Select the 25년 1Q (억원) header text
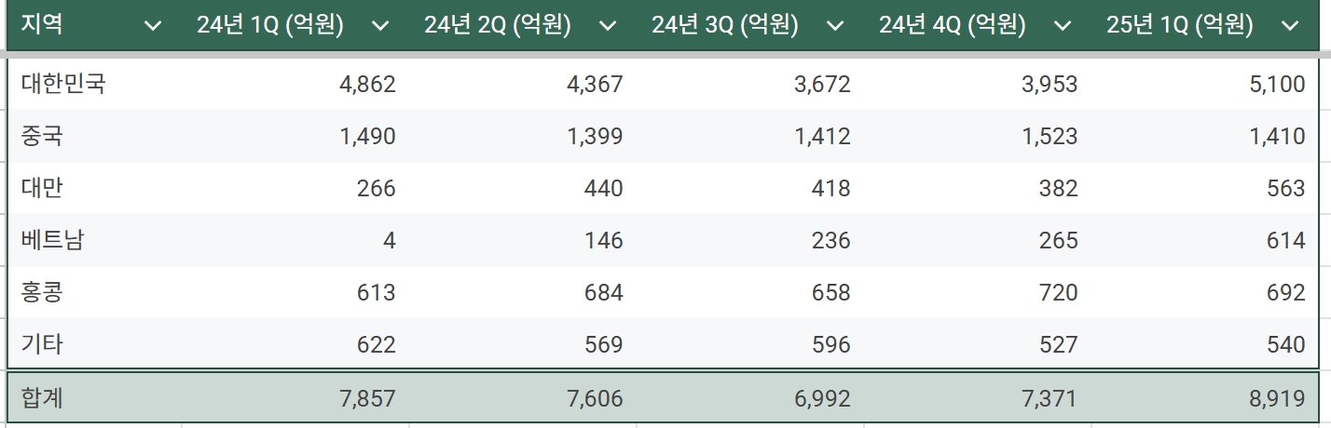Viewport: 1331px width, 428px height. 1180,26
